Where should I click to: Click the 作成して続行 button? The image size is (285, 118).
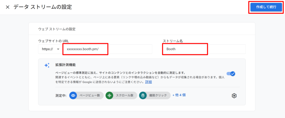click(x=266, y=7)
